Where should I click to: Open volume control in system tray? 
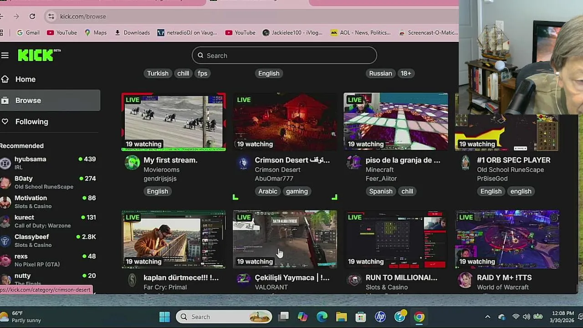527,317
